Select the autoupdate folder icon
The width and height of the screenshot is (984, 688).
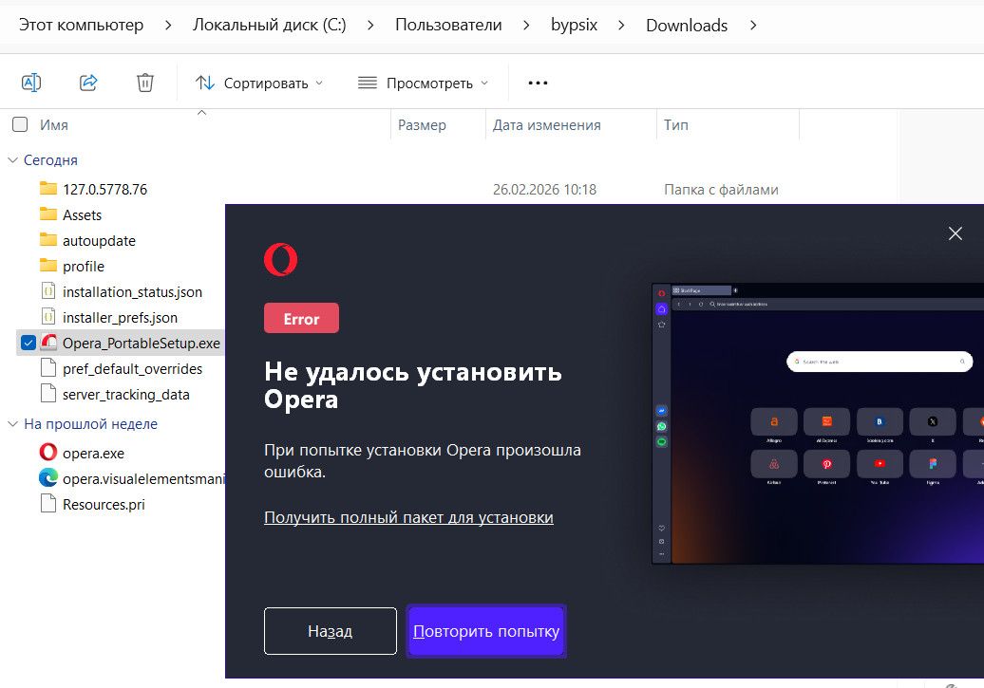click(x=48, y=239)
